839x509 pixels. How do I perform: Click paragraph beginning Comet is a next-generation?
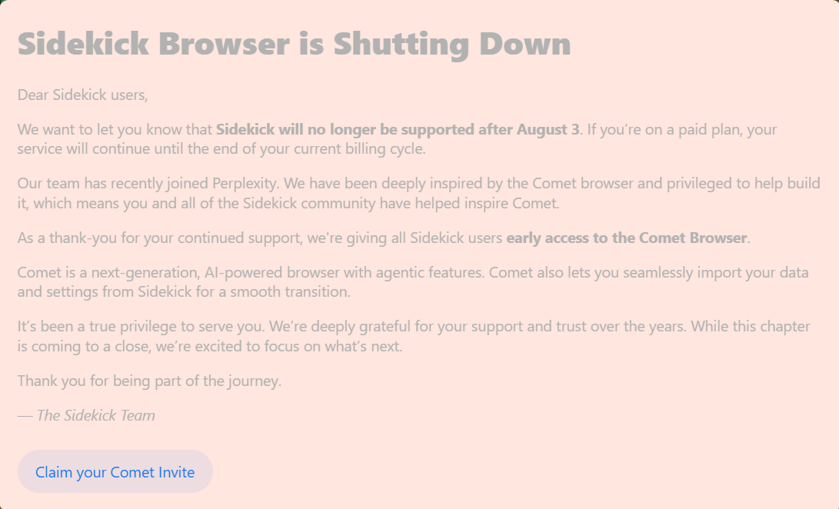click(413, 282)
